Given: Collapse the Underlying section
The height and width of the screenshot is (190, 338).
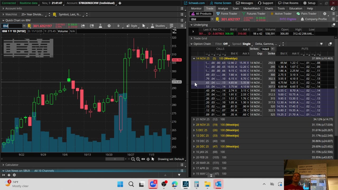Looking at the screenshot, I should [x=191, y=25].
